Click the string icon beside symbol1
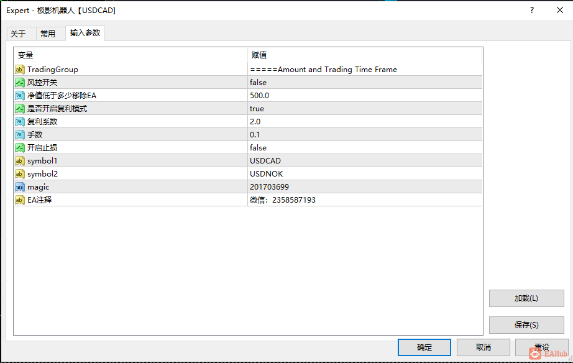The width and height of the screenshot is (573, 363). click(x=19, y=161)
